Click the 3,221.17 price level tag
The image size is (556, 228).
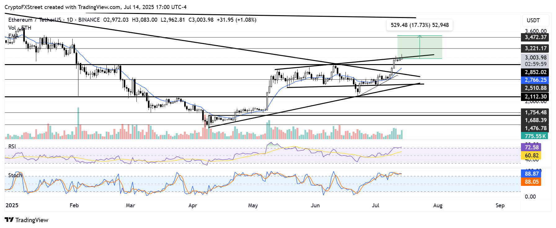535,48
